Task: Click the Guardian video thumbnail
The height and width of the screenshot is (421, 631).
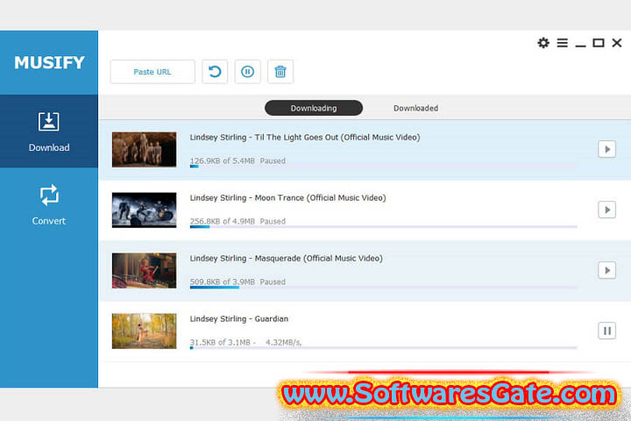Action: coord(144,331)
